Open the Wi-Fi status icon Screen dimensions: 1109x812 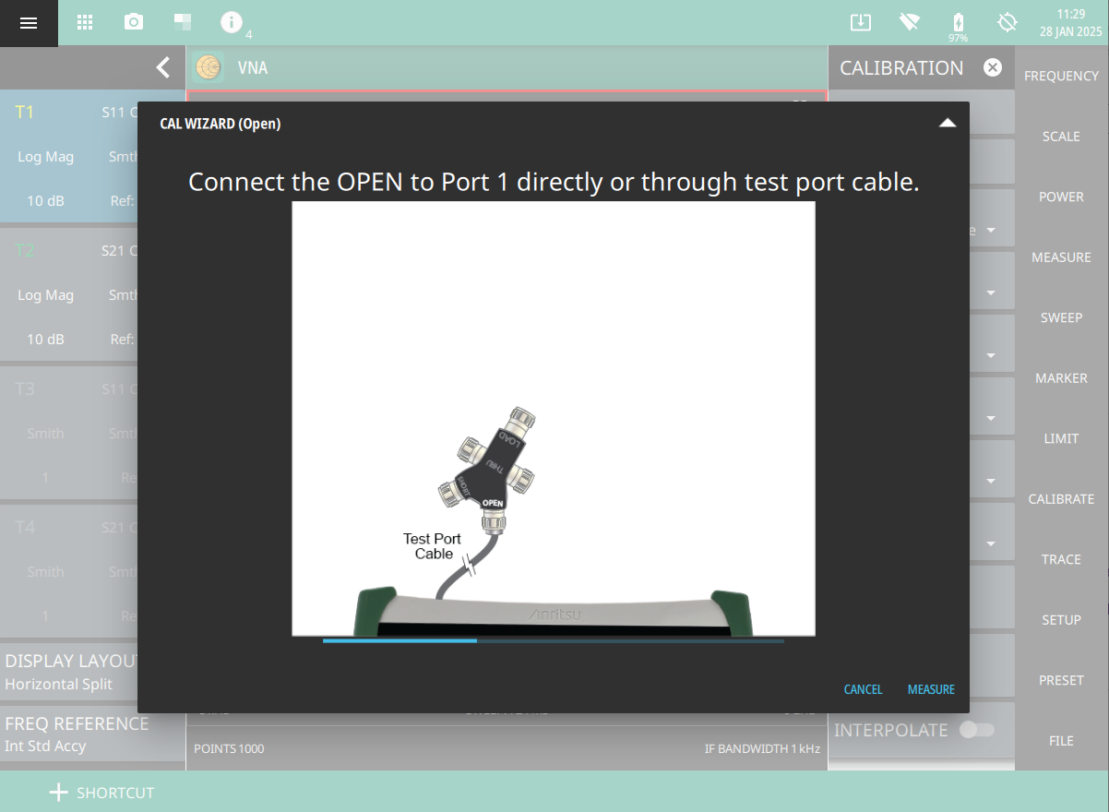pos(910,23)
